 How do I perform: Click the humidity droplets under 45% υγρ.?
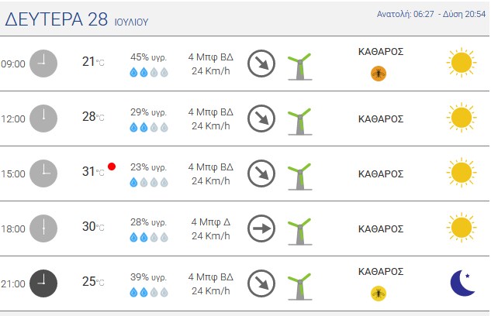pos(149,72)
